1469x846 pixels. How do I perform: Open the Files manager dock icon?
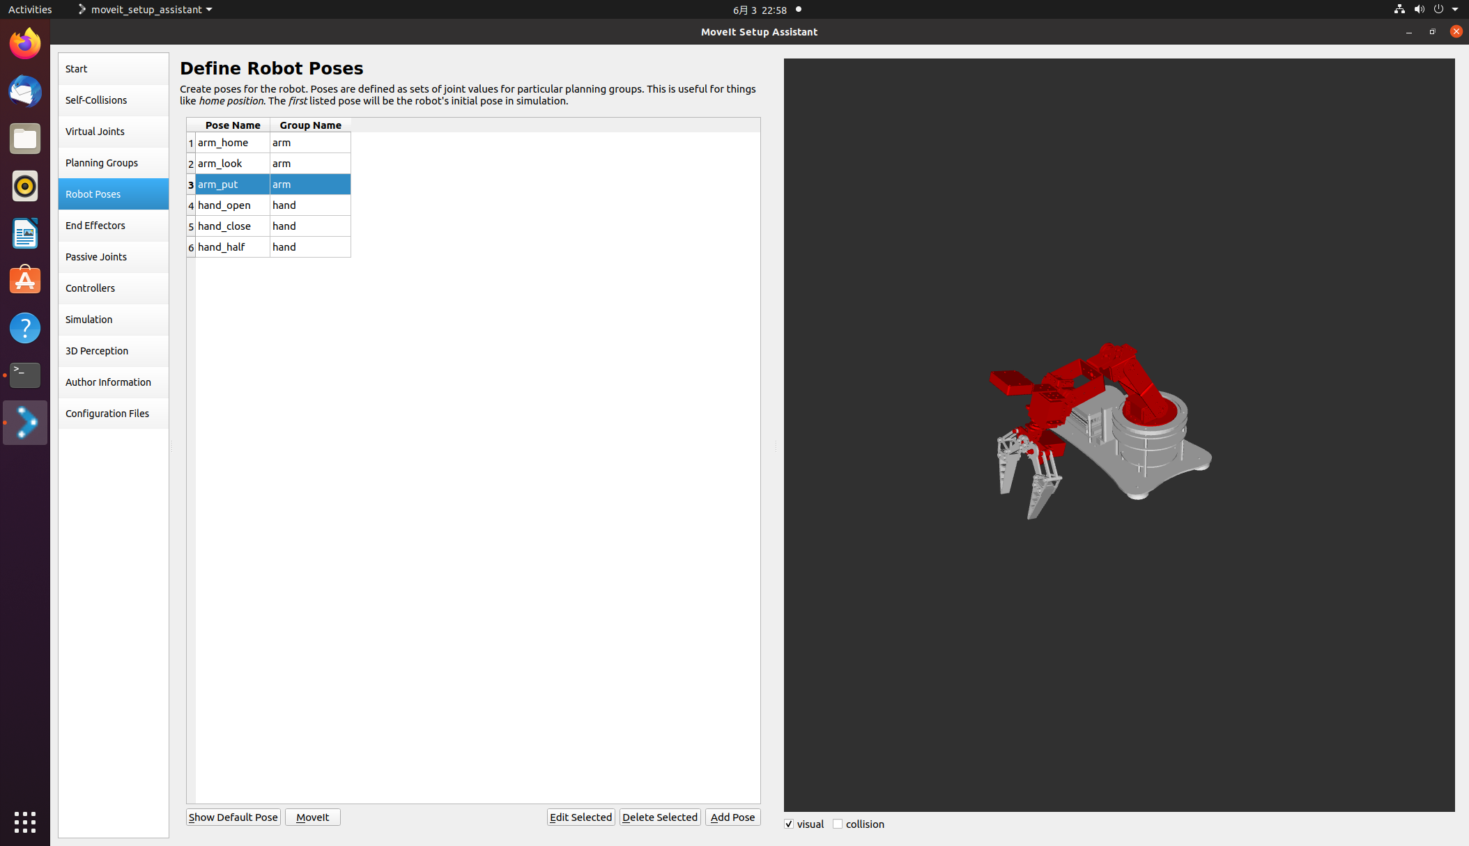point(25,139)
